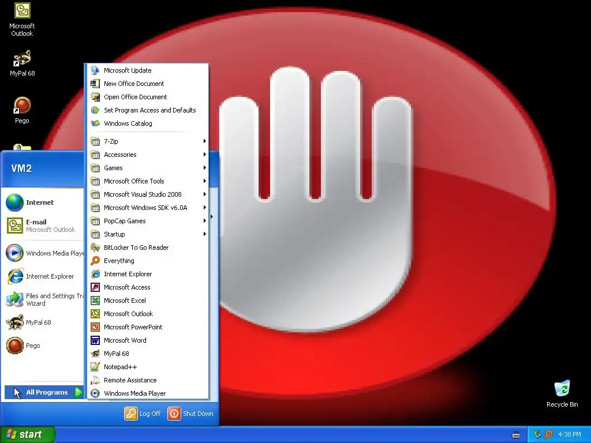Open MyPal 68 in the programs list
The width and height of the screenshot is (591, 443).
tap(148, 354)
